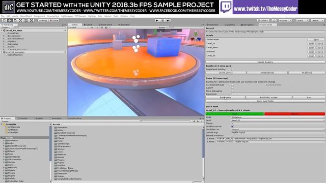Toggle scene audio in Scene toolbar
This screenshot has height=183, width=326.
point(101,27)
